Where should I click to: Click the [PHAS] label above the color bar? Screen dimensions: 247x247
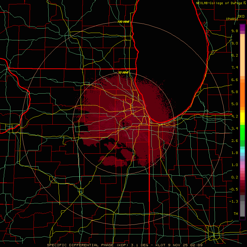point(232,19)
